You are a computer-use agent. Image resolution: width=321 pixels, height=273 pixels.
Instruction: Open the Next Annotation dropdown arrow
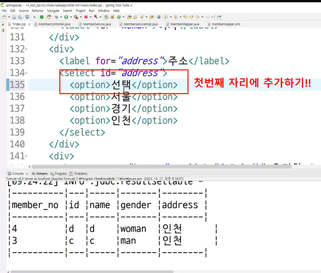[x=171, y=17]
